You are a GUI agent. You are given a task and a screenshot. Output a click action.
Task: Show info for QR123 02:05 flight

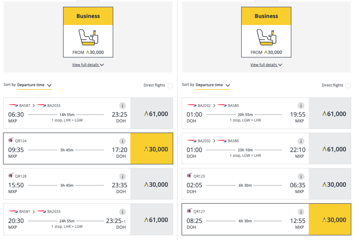click(301, 176)
